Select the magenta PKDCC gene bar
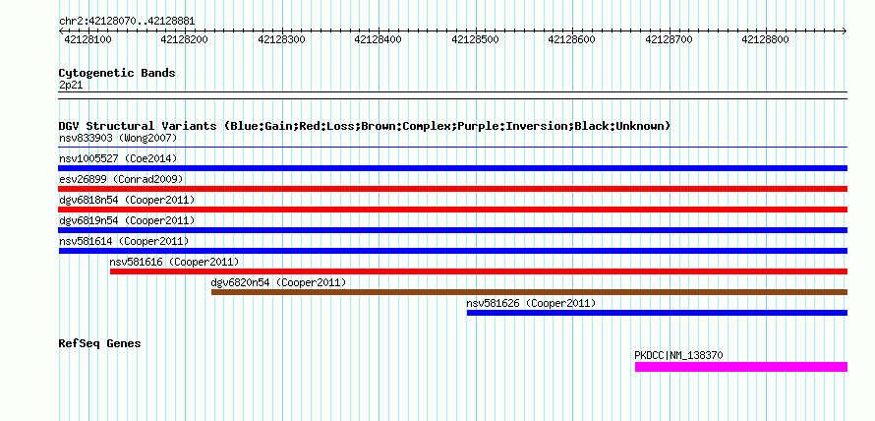The height and width of the screenshot is (421, 875). pyautogui.click(x=741, y=367)
